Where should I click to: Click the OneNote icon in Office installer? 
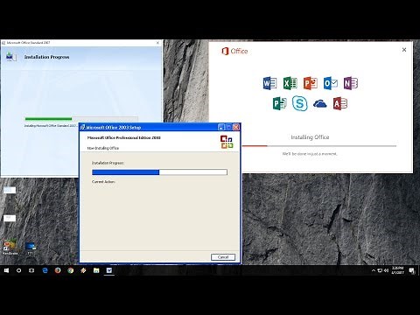[x=351, y=83]
